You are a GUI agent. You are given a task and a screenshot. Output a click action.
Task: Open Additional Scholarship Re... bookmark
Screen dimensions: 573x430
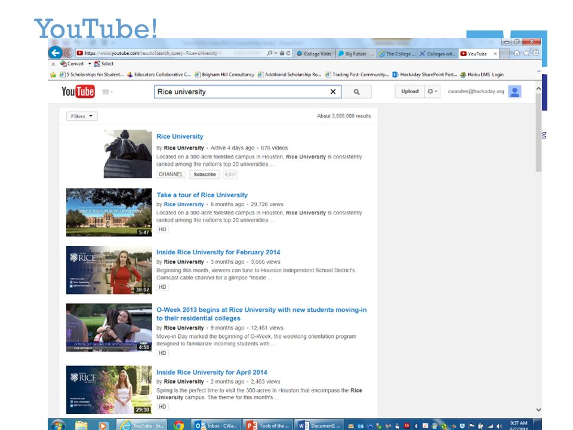pyautogui.click(x=289, y=74)
